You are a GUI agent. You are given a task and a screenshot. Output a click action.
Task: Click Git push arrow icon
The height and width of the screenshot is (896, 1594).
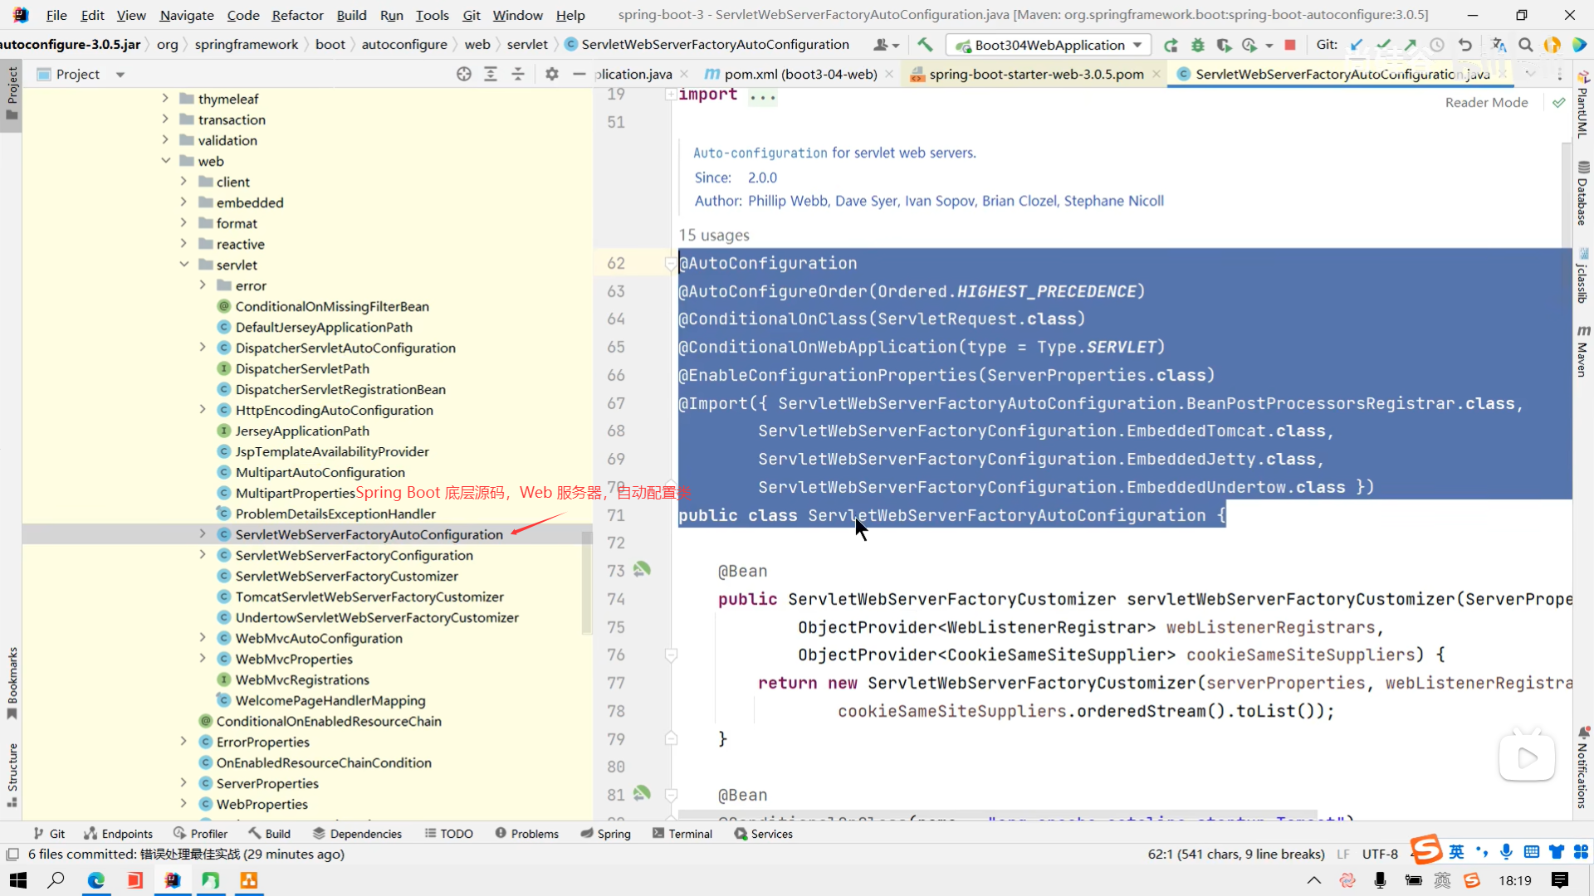[x=1411, y=45]
